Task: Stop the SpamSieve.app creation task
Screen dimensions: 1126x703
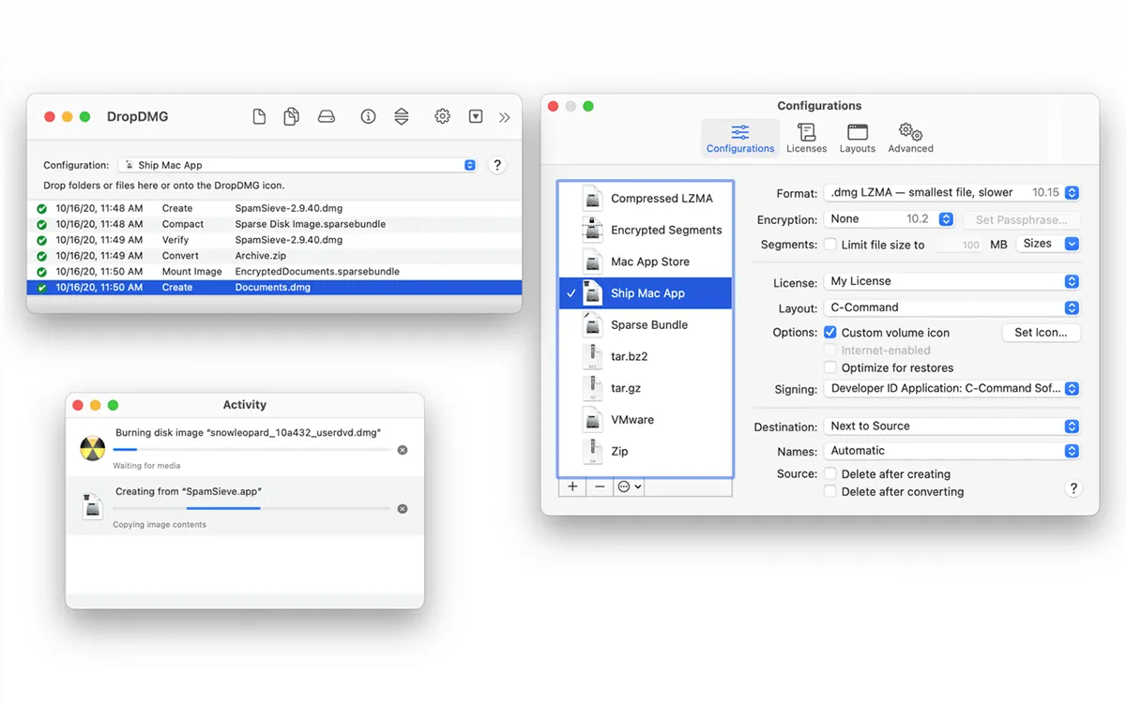Action: tap(403, 509)
